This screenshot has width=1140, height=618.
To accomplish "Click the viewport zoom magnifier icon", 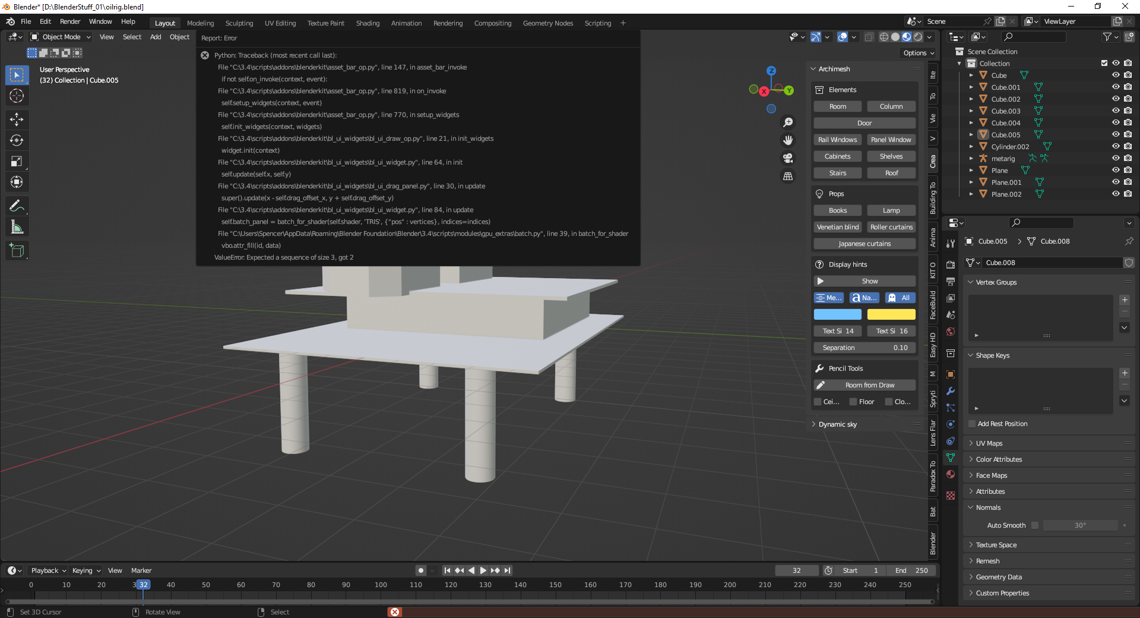I will tap(788, 122).
